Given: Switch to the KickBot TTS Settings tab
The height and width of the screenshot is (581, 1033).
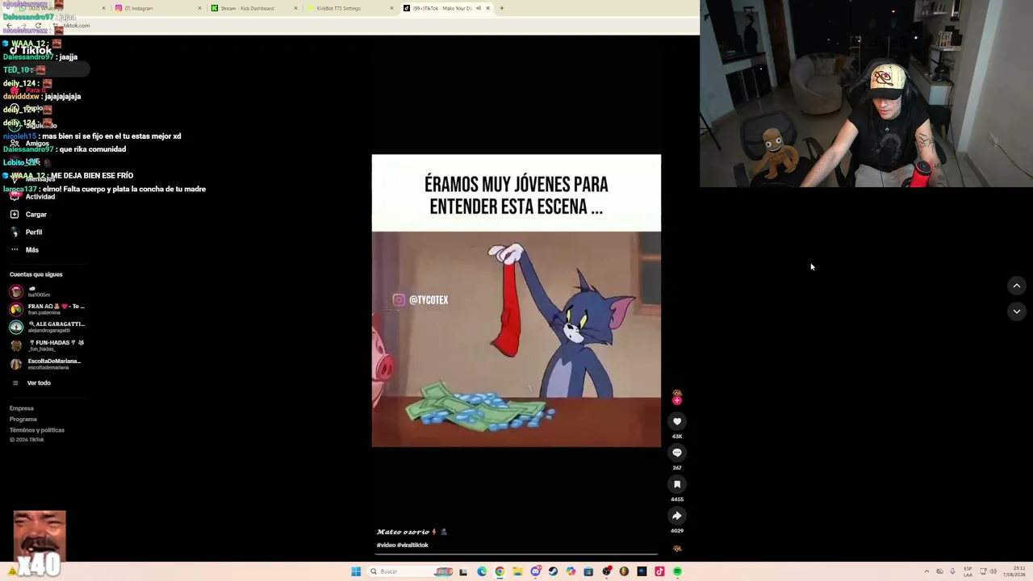Looking at the screenshot, I should (350, 8).
